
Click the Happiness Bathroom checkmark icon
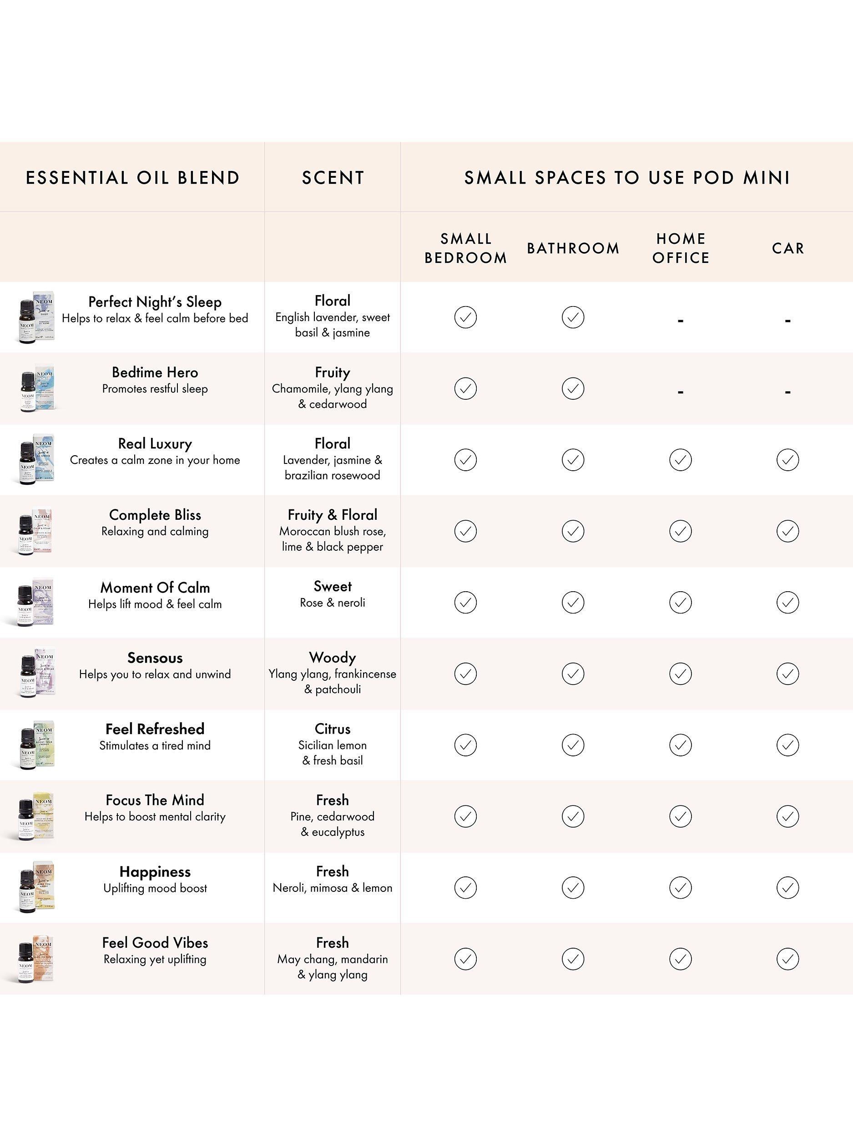(573, 888)
